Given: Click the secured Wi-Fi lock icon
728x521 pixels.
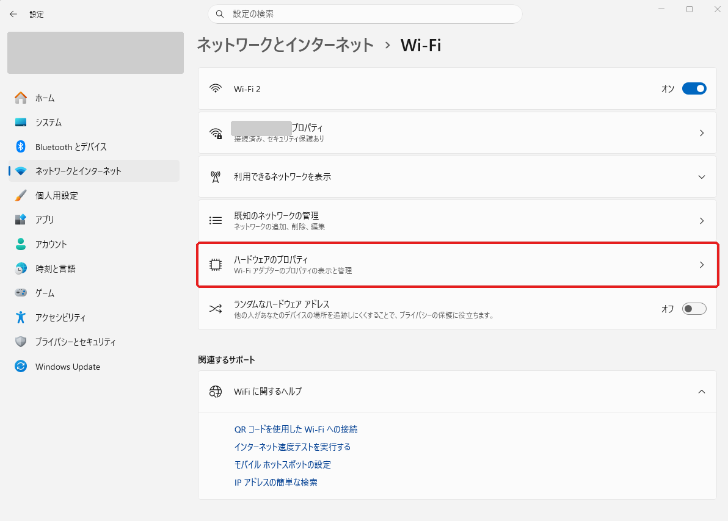Looking at the screenshot, I should point(216,133).
